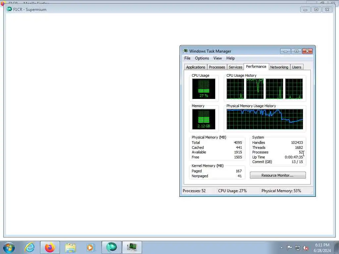Open Windows Explorer folder taskbar icon
This screenshot has height=254, width=339.
click(71, 247)
